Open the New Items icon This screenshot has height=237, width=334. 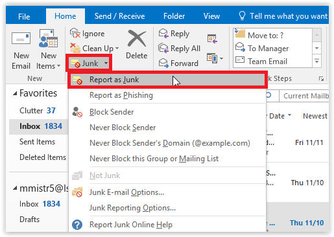click(48, 38)
